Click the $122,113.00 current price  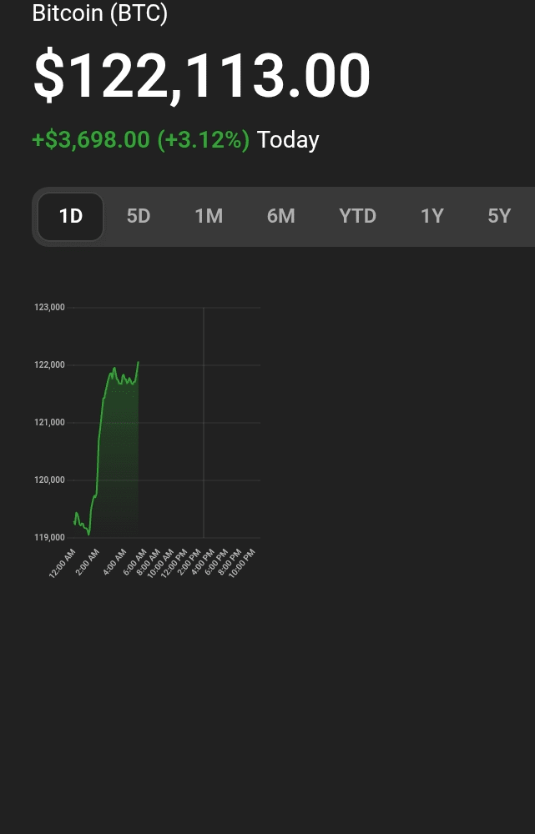pos(201,77)
